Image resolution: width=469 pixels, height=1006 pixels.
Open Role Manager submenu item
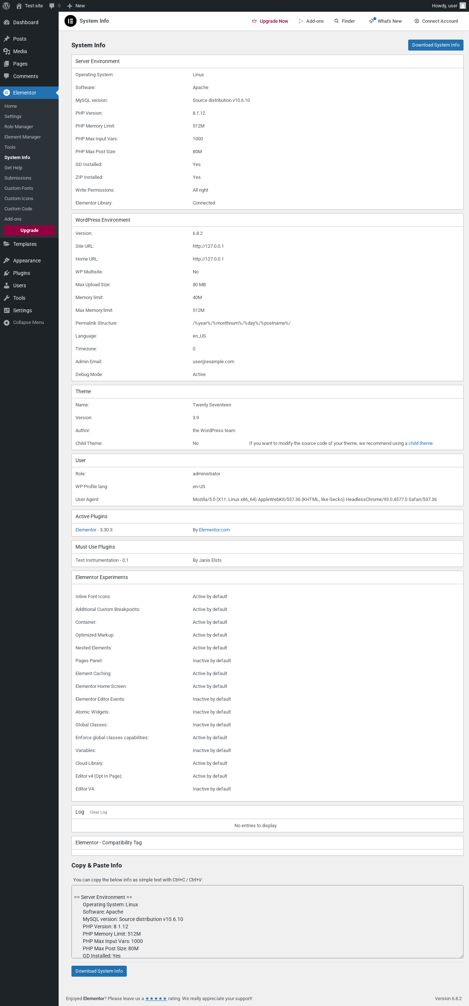pyautogui.click(x=19, y=126)
